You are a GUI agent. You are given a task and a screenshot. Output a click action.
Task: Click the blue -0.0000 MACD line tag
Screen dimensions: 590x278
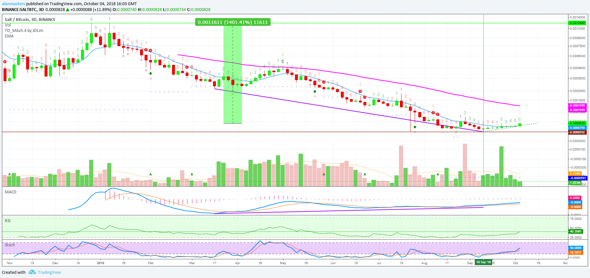point(575,202)
